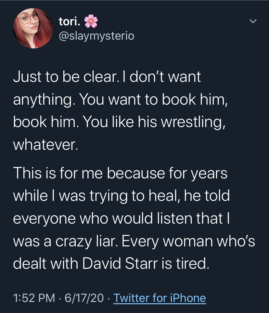Visit the @slaymysterio handle

(96, 36)
